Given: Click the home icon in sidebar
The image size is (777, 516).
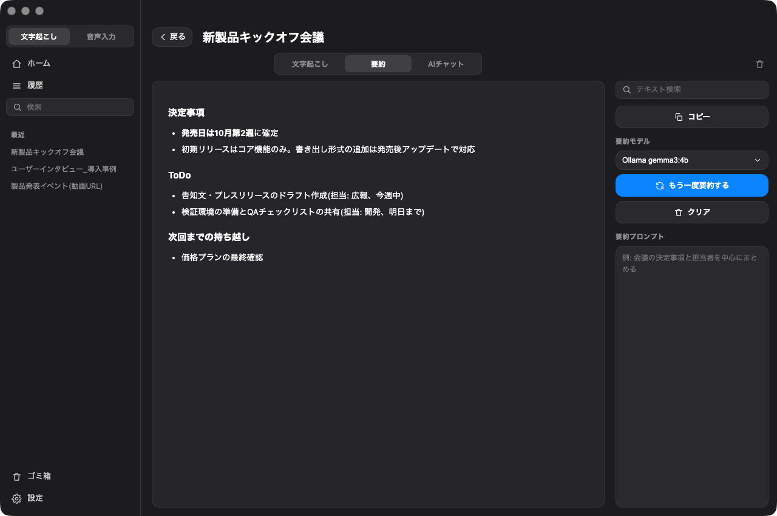Looking at the screenshot, I should pyautogui.click(x=16, y=63).
